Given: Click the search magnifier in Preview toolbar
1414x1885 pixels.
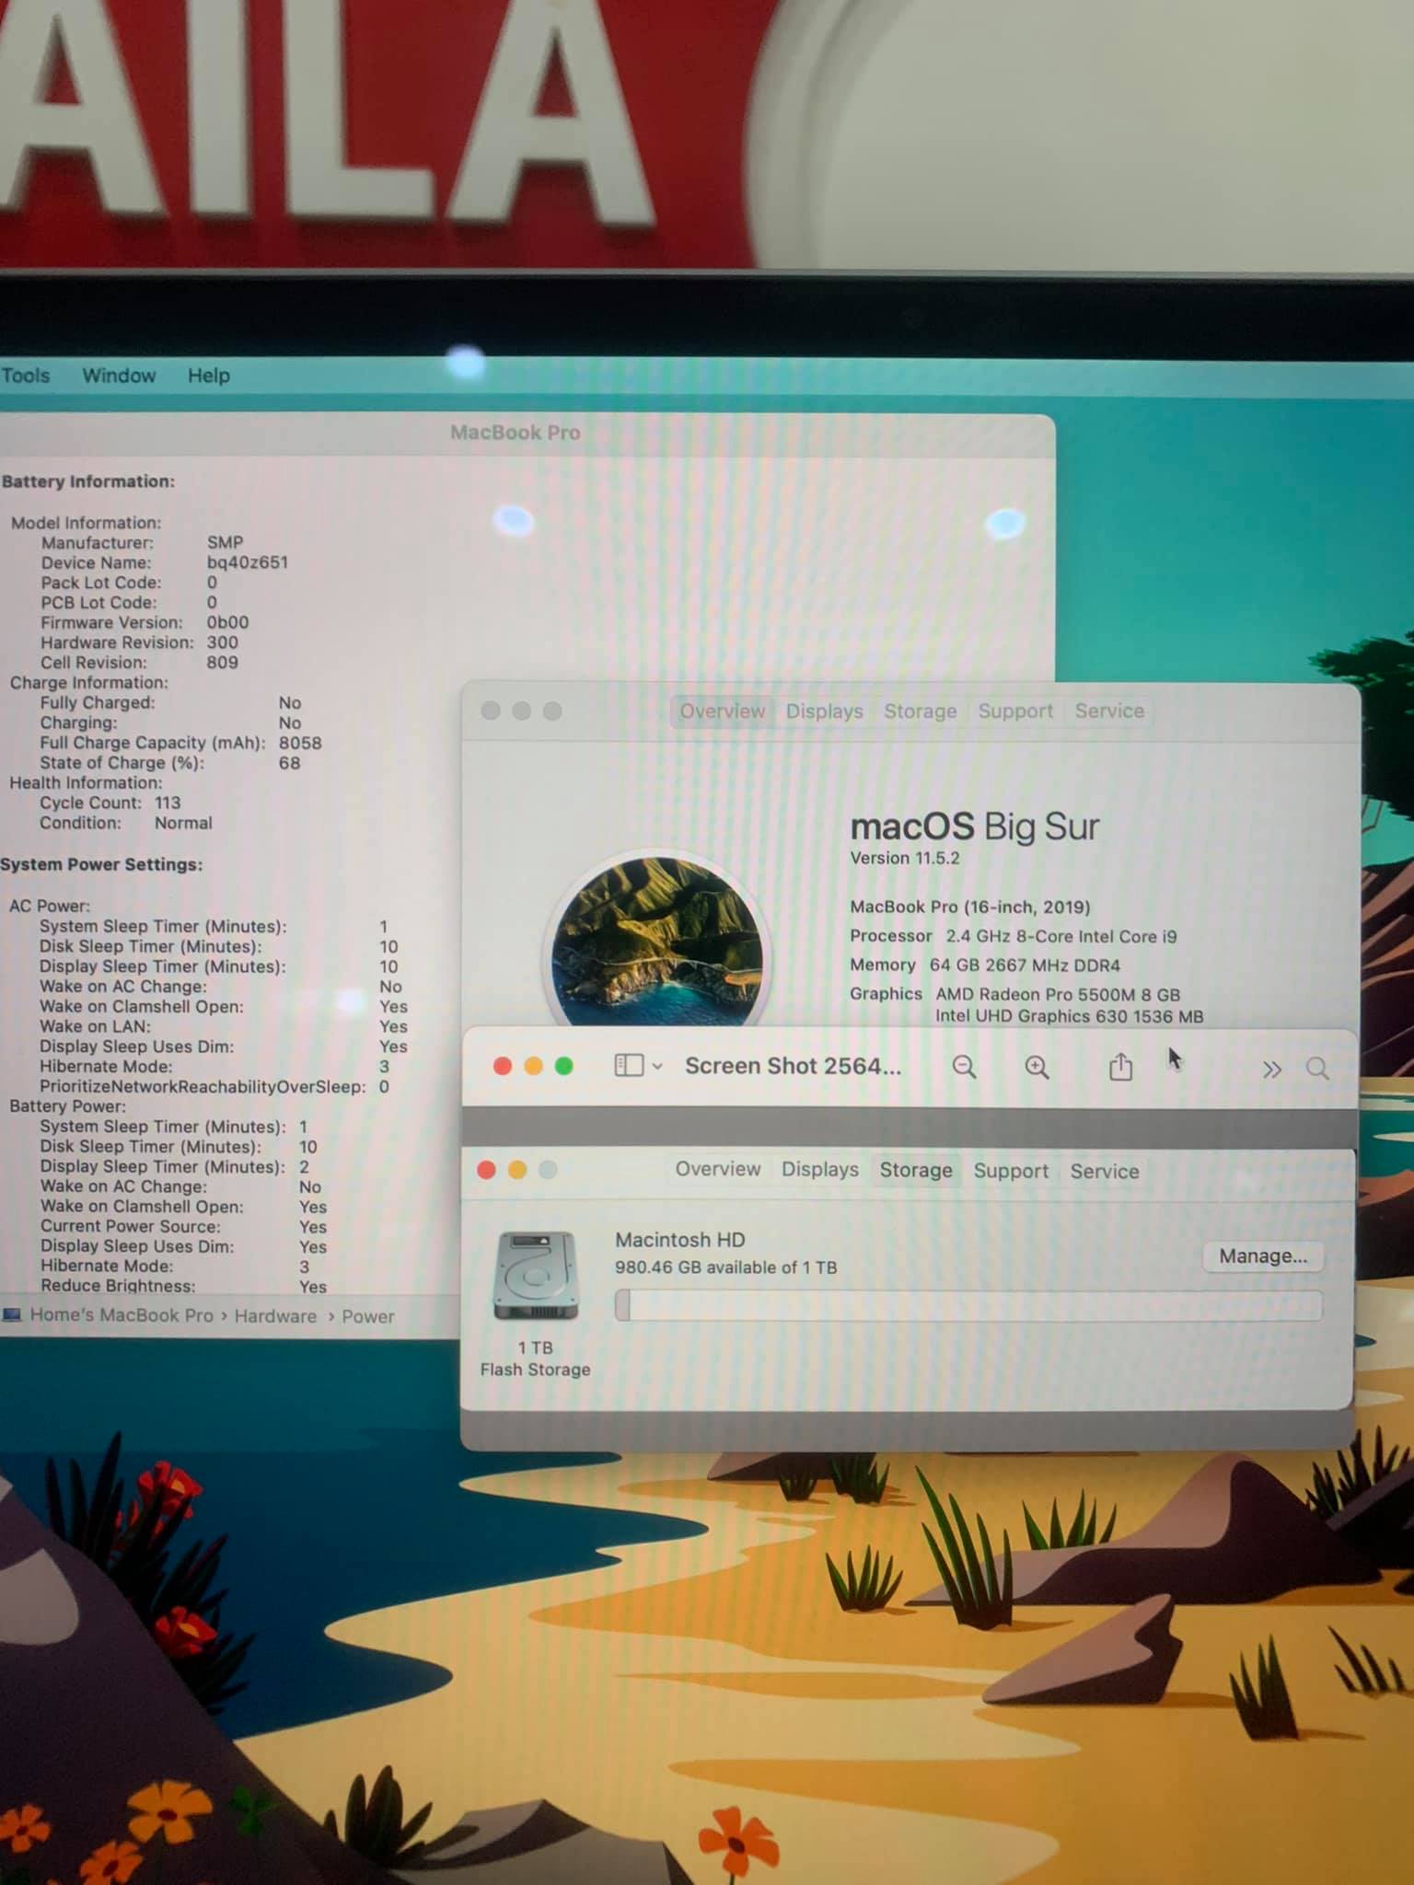Looking at the screenshot, I should [x=1317, y=1069].
